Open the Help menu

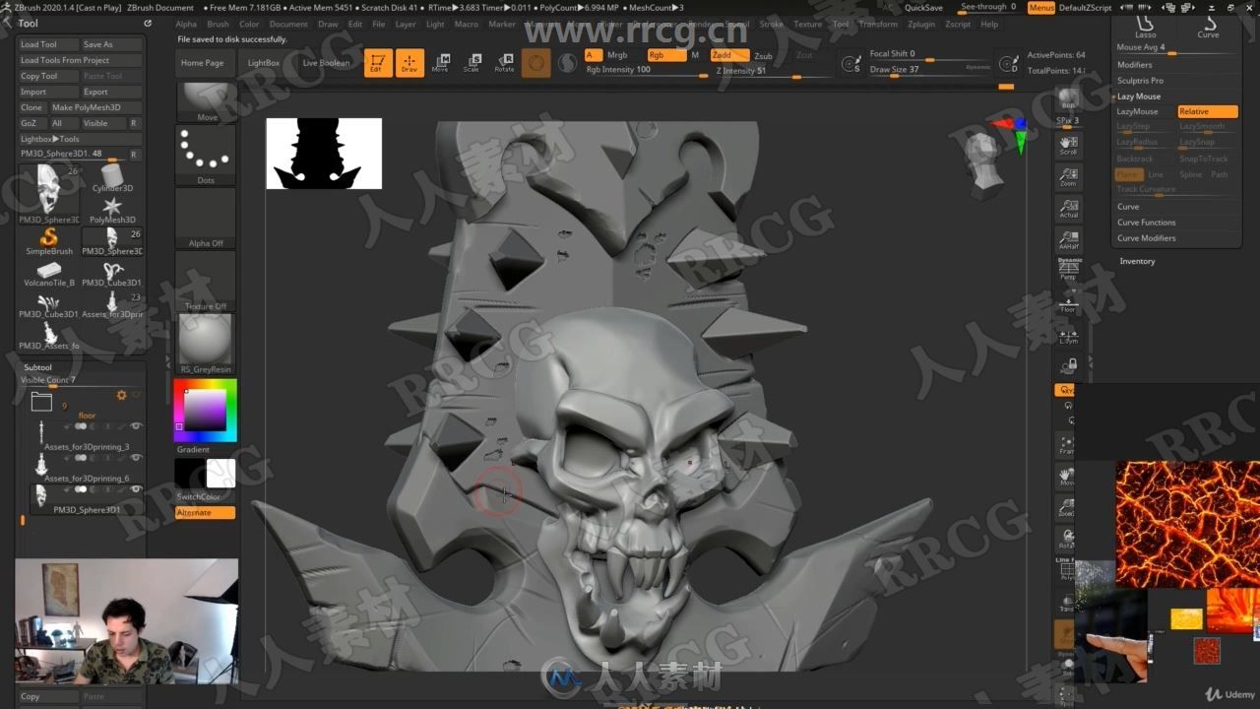(988, 24)
